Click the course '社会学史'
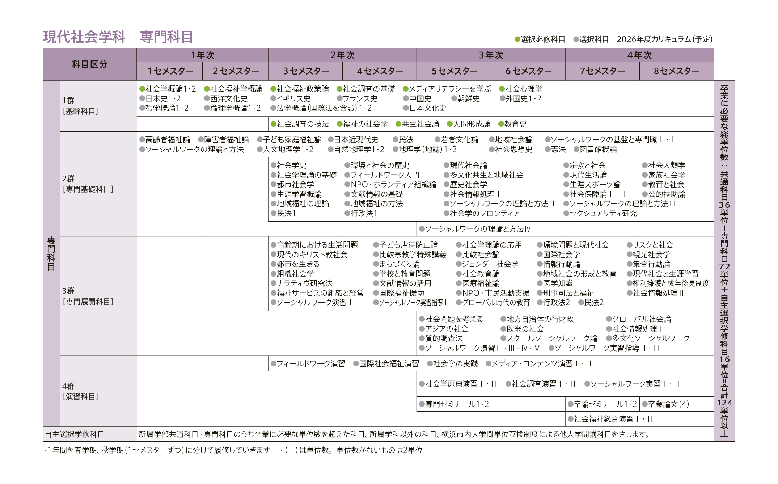The image size is (778, 484). pyautogui.click(x=288, y=165)
